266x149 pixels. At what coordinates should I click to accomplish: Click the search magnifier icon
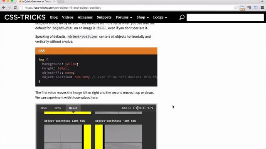(x=182, y=17)
